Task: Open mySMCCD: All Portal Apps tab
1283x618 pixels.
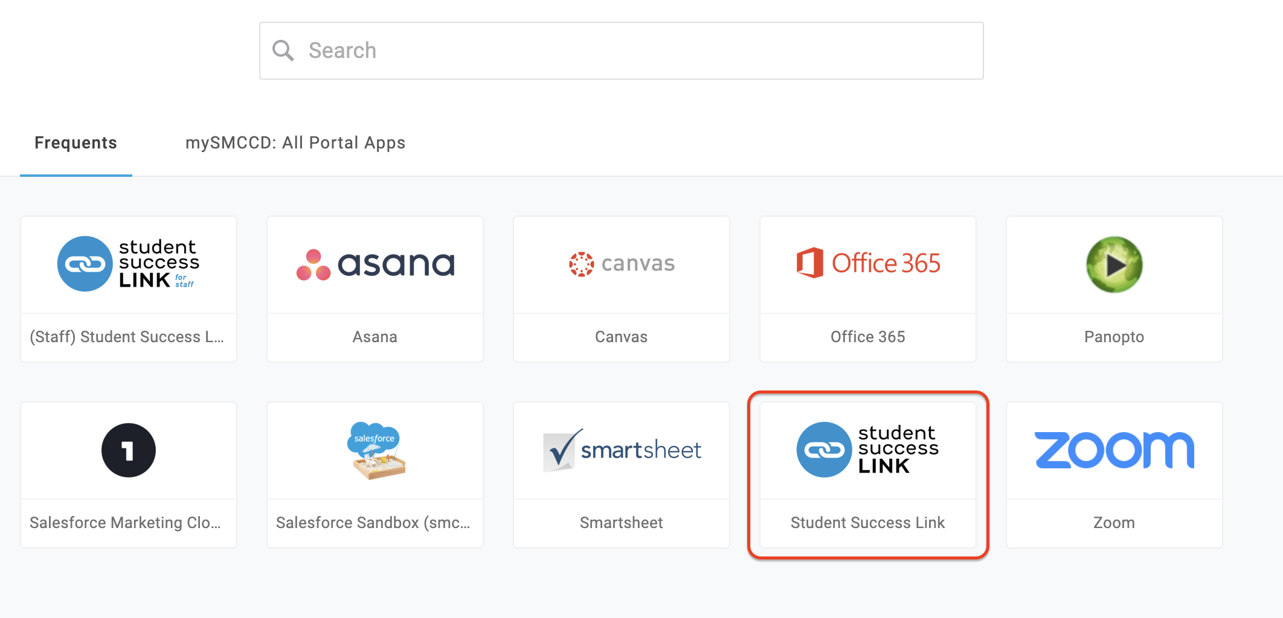Action: 295,143
